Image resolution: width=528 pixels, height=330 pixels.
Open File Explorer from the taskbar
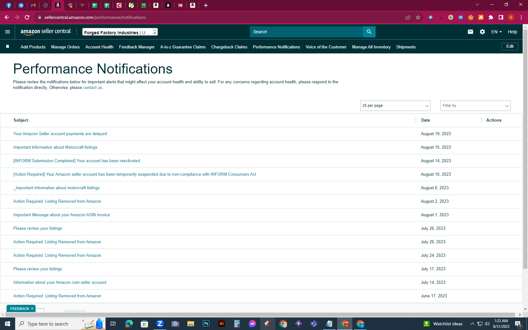pyautogui.click(x=191, y=324)
